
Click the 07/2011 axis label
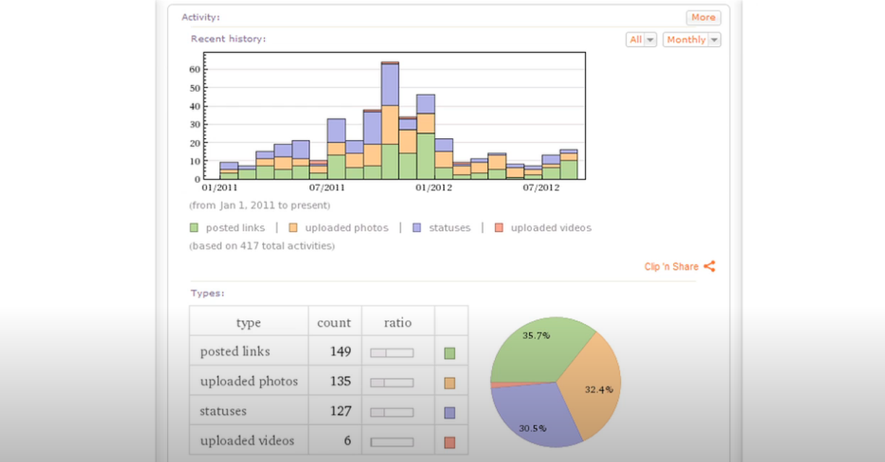[328, 188]
